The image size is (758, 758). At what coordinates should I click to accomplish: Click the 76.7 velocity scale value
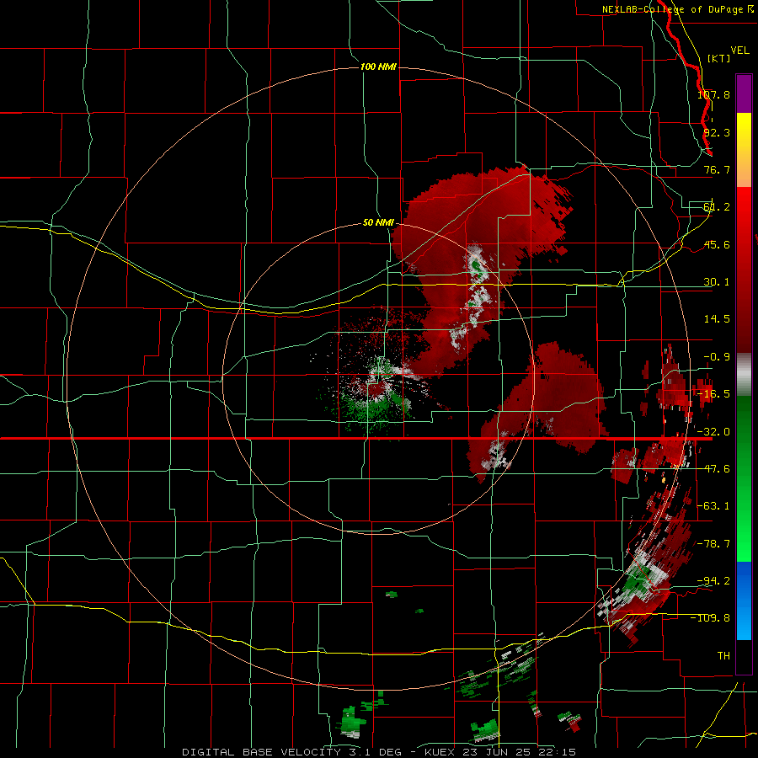(716, 169)
